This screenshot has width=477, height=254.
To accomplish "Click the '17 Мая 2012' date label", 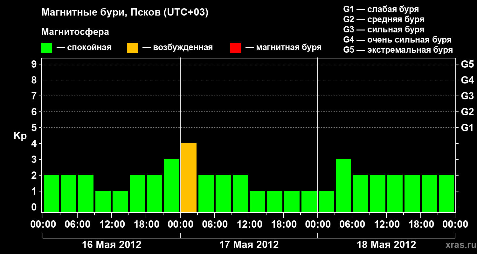I will (x=249, y=244).
